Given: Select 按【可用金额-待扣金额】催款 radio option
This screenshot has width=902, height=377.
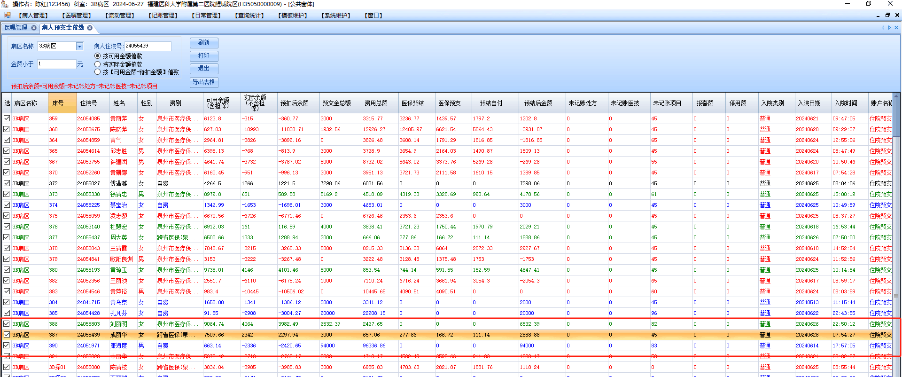Looking at the screenshot, I should point(98,72).
